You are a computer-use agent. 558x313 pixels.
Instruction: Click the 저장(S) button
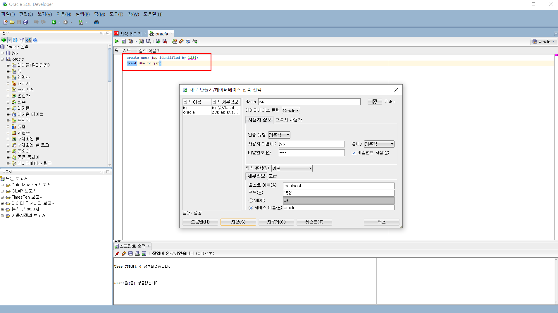click(x=238, y=222)
